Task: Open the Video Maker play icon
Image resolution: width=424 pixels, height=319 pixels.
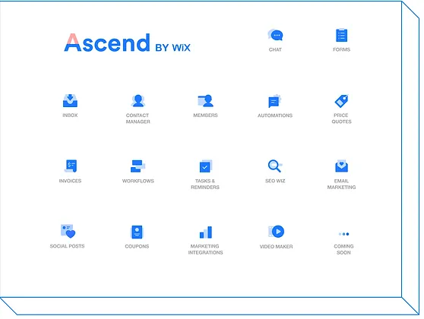Action: [276, 232]
